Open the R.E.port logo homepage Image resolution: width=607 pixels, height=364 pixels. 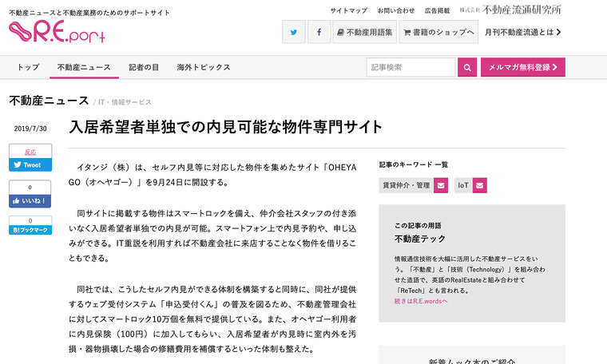click(57, 32)
